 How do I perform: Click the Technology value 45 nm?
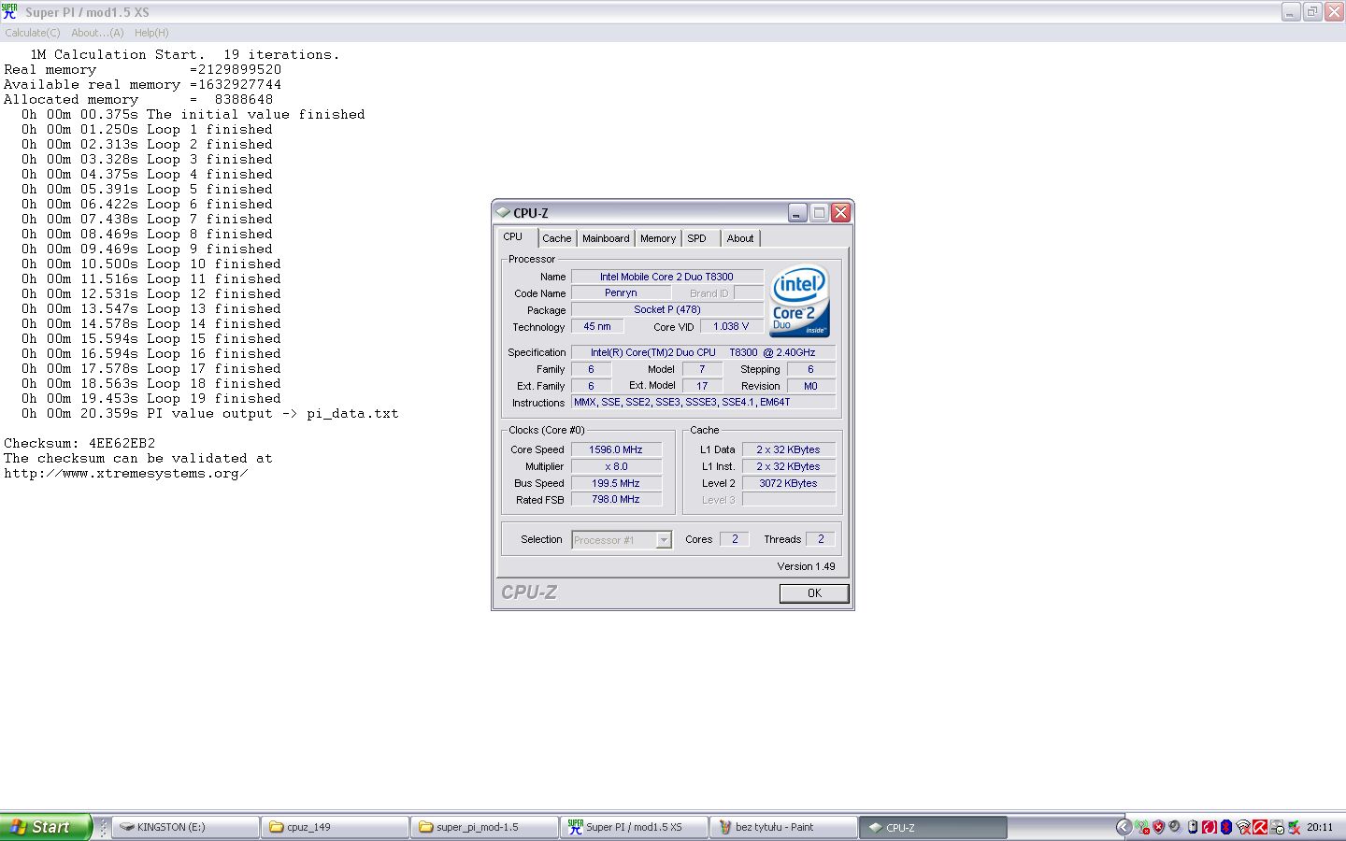click(597, 327)
